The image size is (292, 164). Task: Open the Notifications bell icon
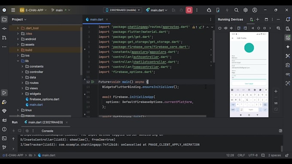click(x=288, y=19)
